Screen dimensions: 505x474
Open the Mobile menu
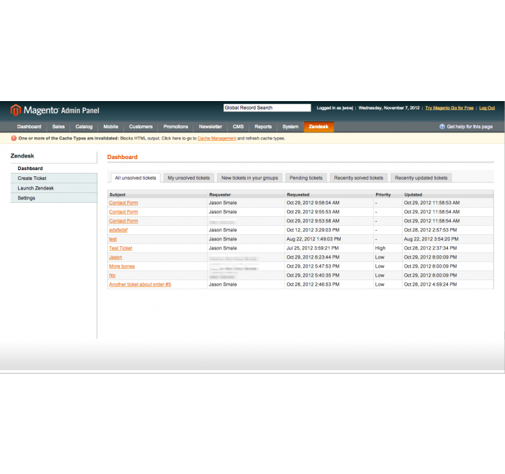111,127
